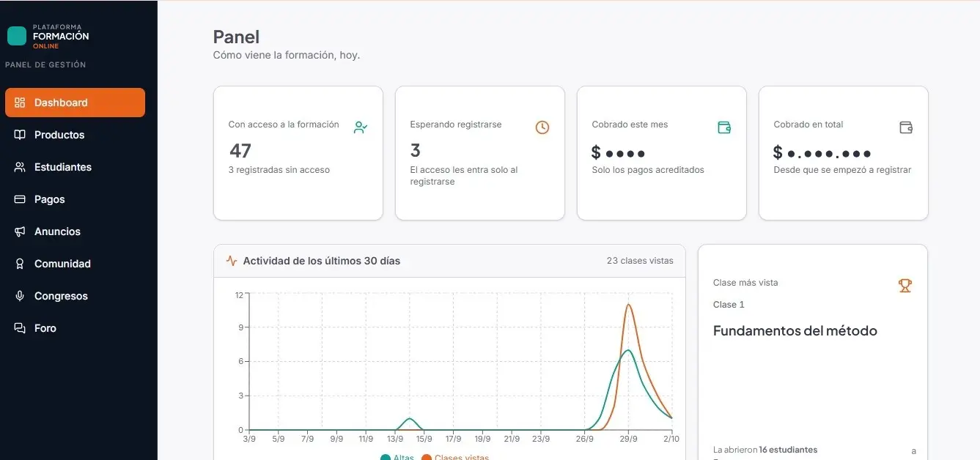Open the Comunidad page
Viewport: 980px width, 460px height.
point(75,264)
